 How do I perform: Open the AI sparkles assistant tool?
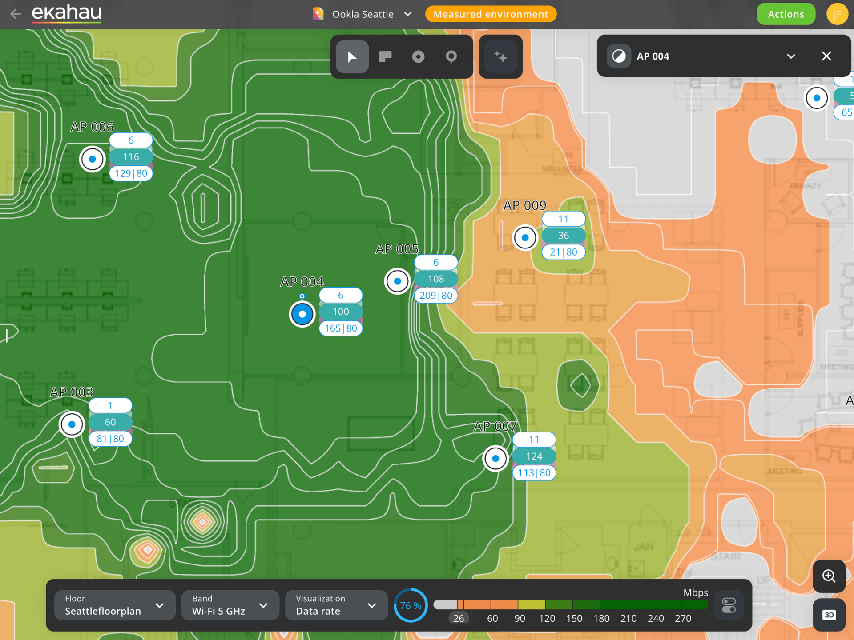[x=500, y=56]
